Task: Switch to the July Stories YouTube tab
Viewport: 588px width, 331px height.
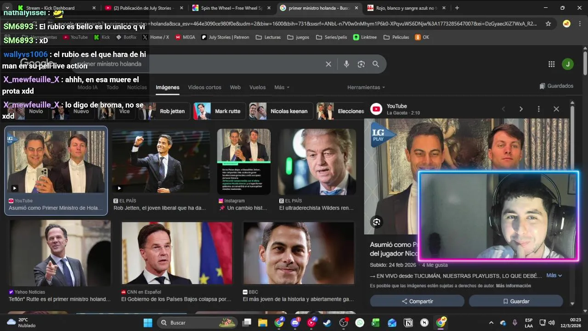Action: pos(143,8)
